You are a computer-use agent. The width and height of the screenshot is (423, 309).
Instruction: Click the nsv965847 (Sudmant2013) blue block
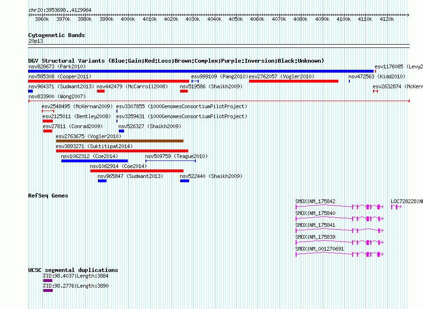click(x=102, y=181)
